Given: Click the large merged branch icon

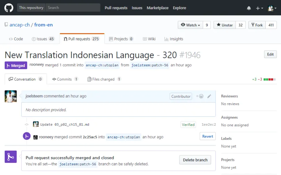Looking at the screenshot, I should click(11, 157).
